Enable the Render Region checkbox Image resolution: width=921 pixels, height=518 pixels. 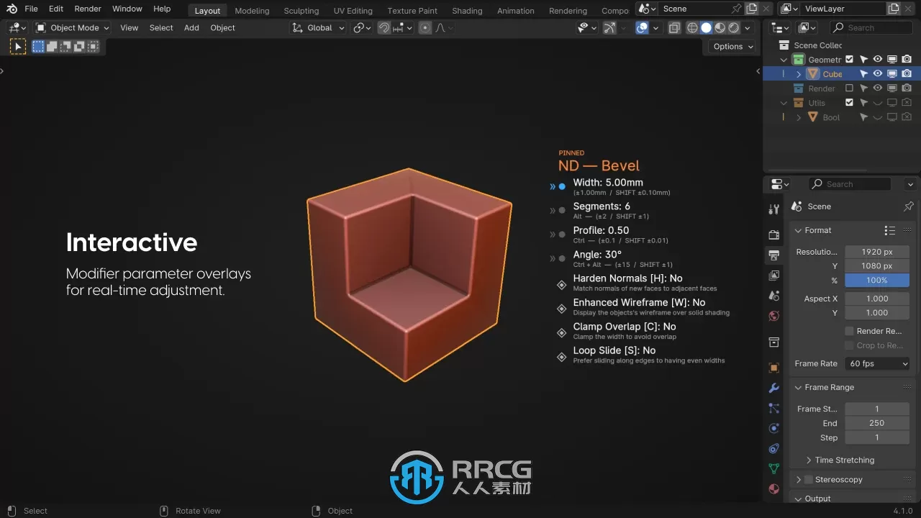pos(849,331)
